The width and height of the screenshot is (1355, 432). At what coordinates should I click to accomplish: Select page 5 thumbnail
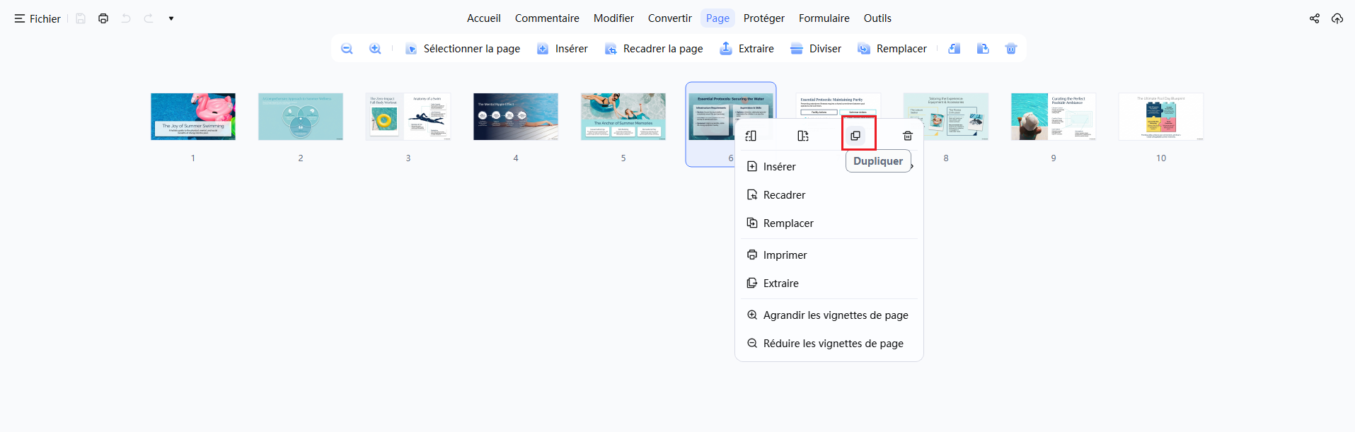pos(623,117)
